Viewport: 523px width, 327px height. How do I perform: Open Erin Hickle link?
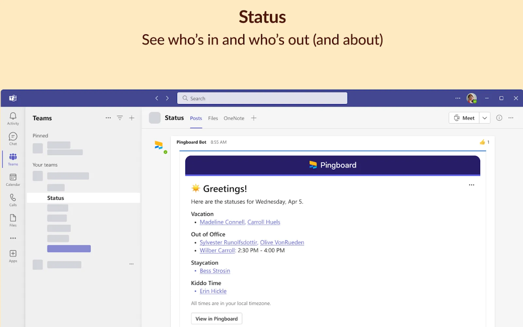213,291
